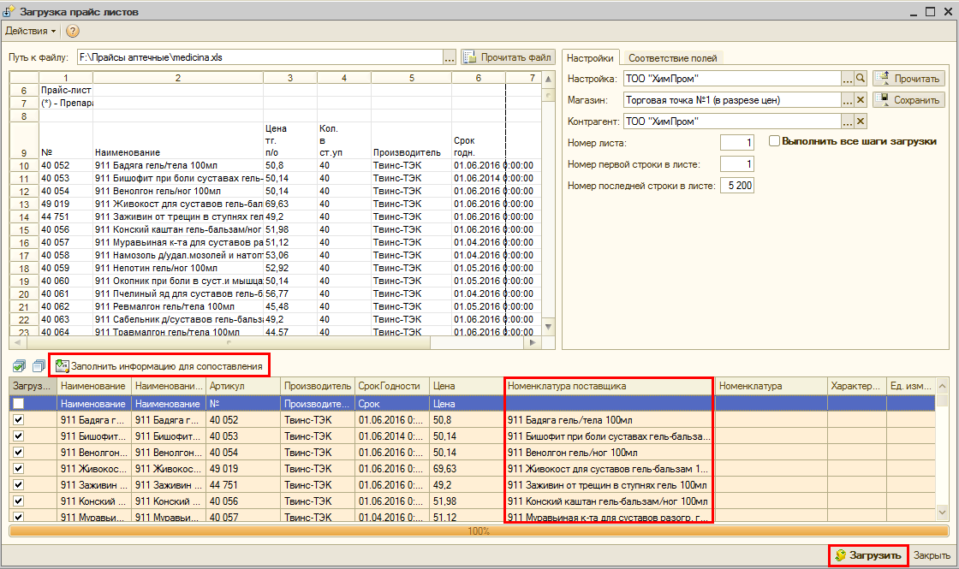The width and height of the screenshot is (959, 569).
Task: Clear the Магазин field with X icon
Action: pyautogui.click(x=861, y=99)
